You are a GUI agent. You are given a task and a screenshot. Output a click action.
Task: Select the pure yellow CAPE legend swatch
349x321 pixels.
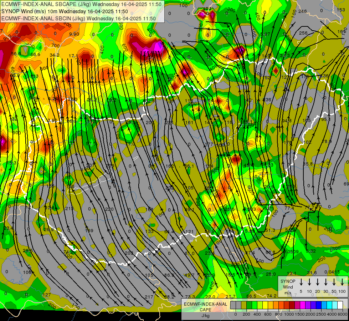(265, 305)
